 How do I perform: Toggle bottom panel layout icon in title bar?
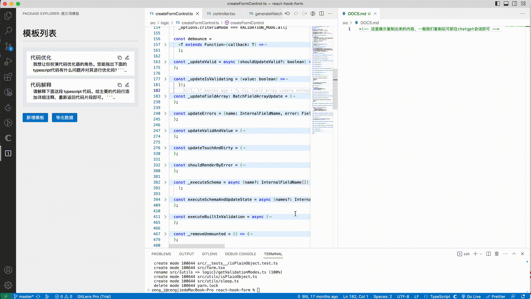click(506, 4)
